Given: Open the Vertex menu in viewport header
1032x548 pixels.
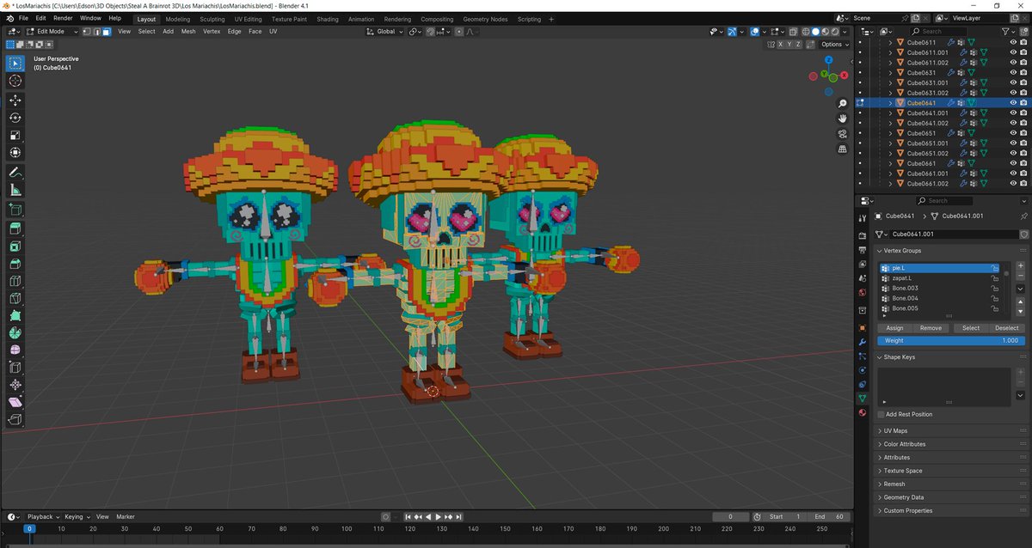Looking at the screenshot, I should pyautogui.click(x=212, y=32).
